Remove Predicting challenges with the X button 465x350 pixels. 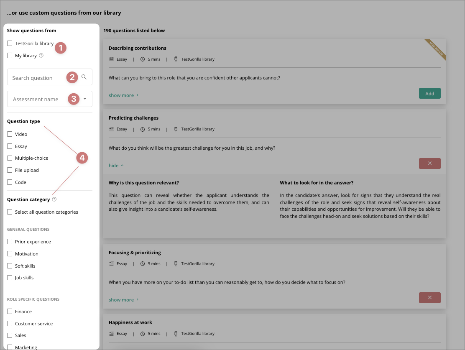(429, 163)
